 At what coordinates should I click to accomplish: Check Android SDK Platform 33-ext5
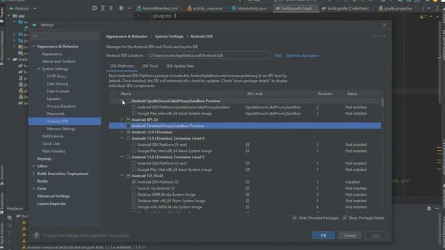[133, 163]
